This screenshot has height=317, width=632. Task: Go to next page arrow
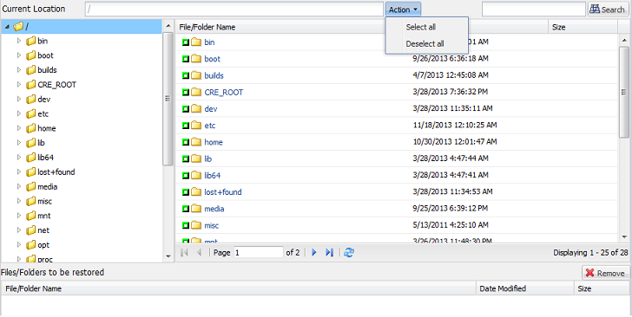(x=314, y=253)
